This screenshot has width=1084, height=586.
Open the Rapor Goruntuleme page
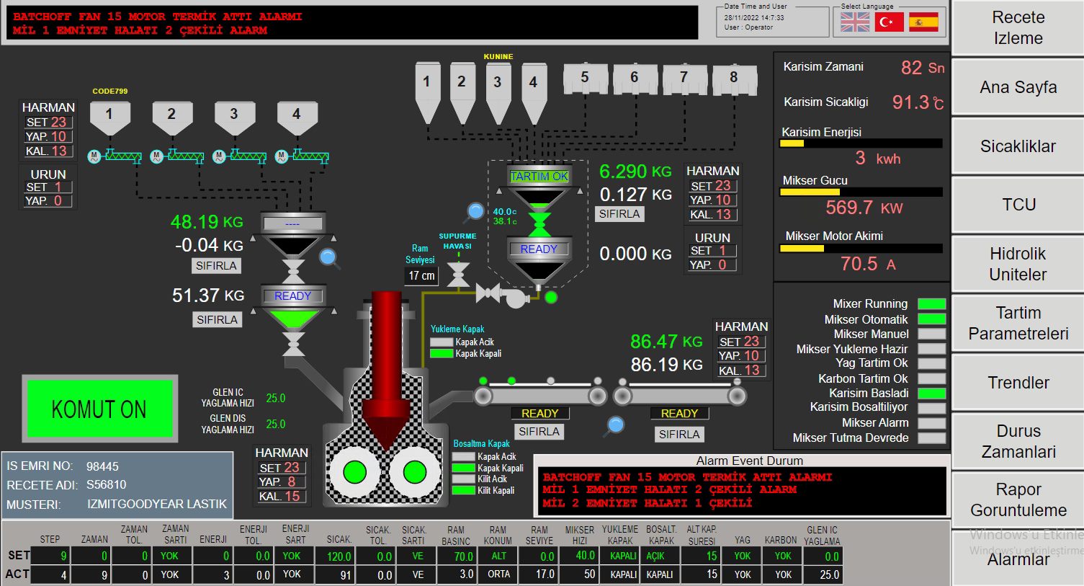pyautogui.click(x=1018, y=500)
